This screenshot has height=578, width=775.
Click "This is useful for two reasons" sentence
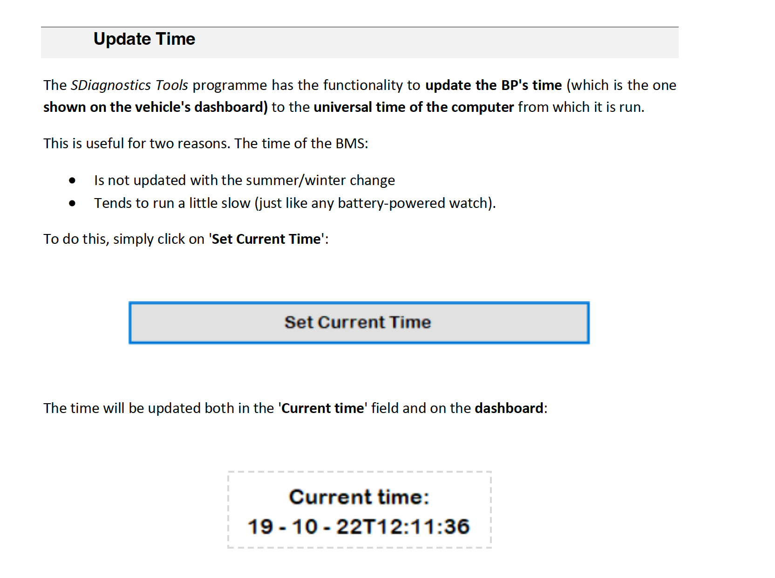tap(137, 144)
